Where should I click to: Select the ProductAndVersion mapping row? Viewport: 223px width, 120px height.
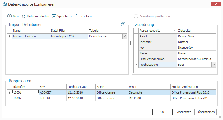coord(157,59)
